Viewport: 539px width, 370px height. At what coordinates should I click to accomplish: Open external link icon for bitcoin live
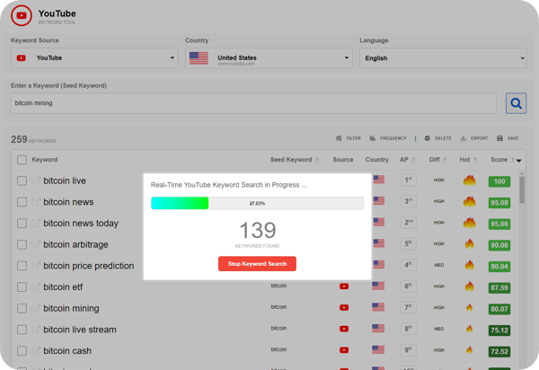[36, 181]
